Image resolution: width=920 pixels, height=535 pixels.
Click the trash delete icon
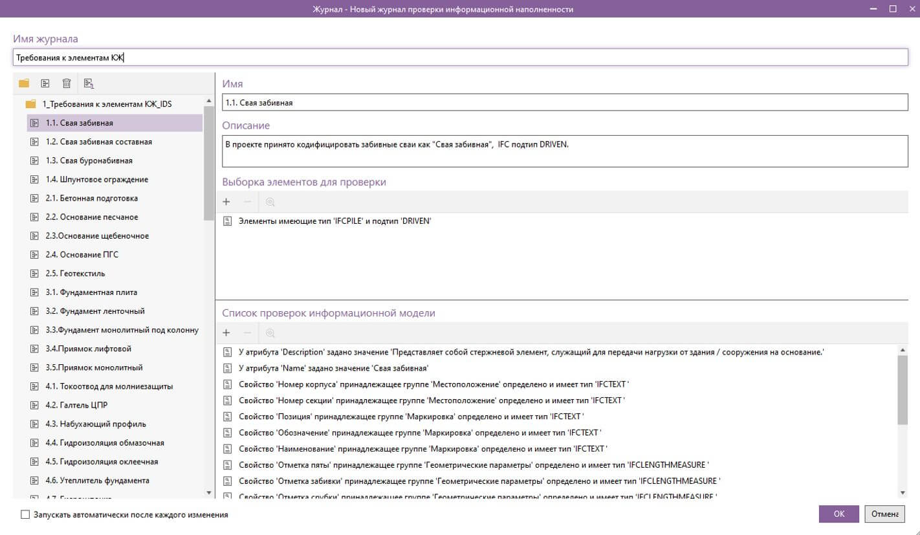[x=66, y=83]
